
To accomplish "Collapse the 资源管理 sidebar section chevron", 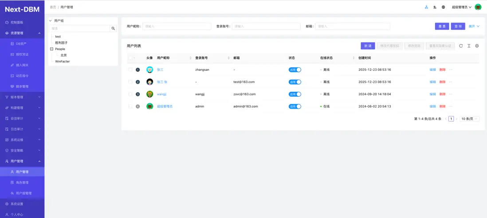I will (x=39, y=33).
